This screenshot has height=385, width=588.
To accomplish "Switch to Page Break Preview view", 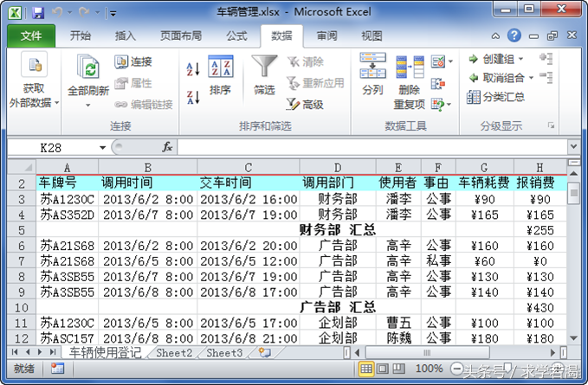I will tap(398, 369).
